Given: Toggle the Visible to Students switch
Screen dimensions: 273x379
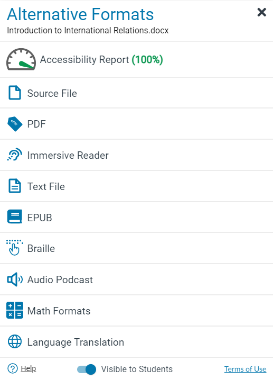Looking at the screenshot, I should 87,369.
